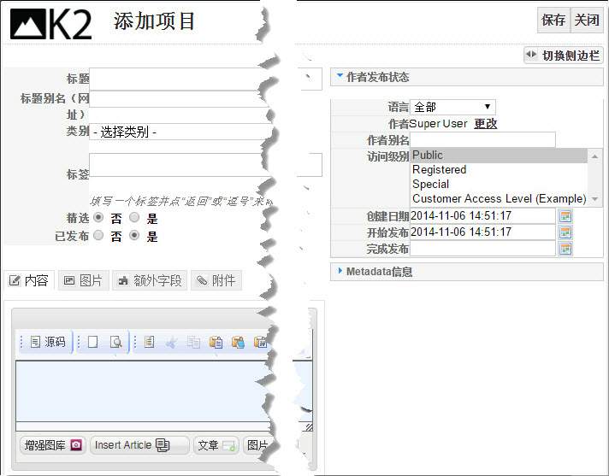Select 否 for the 精选 option

(98, 218)
